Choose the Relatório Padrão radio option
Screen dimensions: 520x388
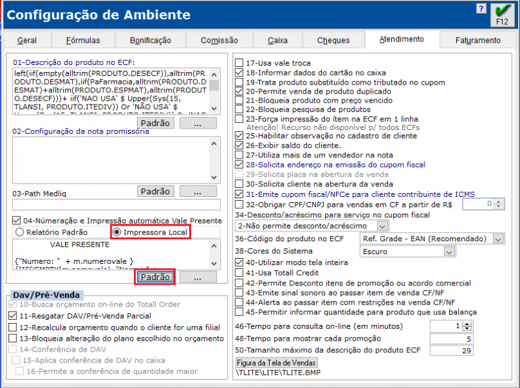point(19,232)
